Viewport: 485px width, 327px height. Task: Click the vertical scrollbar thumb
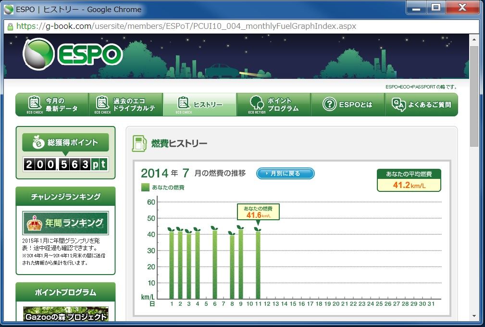pos(474,96)
